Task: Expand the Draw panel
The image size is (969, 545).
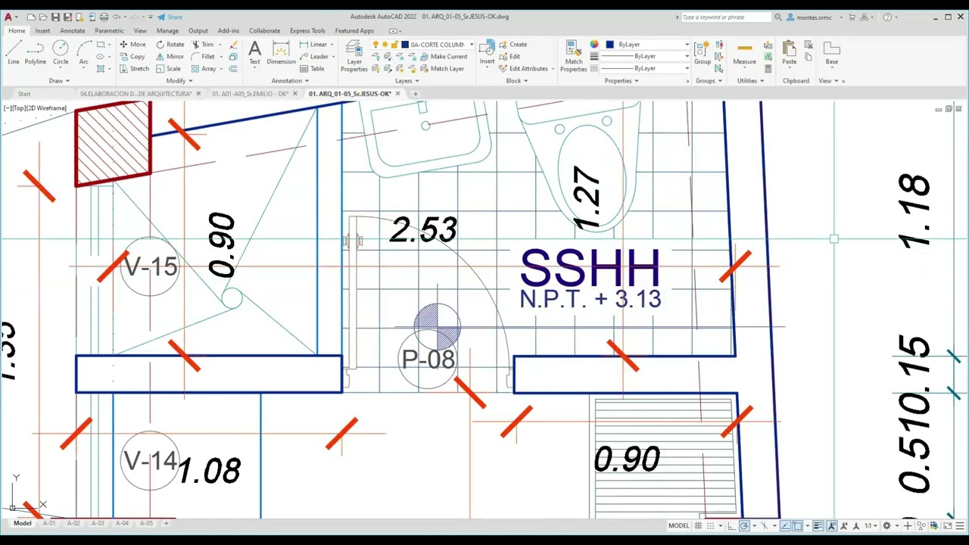Action: point(59,81)
